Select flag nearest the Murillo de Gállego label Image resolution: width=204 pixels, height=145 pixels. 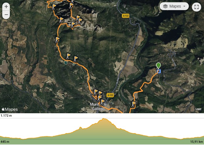[102, 102]
